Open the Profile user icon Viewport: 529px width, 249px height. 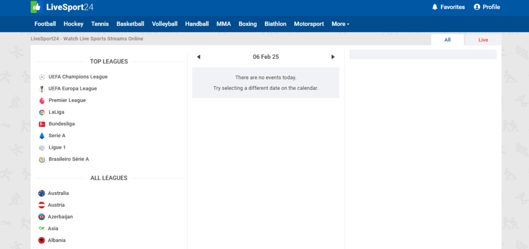(x=477, y=7)
